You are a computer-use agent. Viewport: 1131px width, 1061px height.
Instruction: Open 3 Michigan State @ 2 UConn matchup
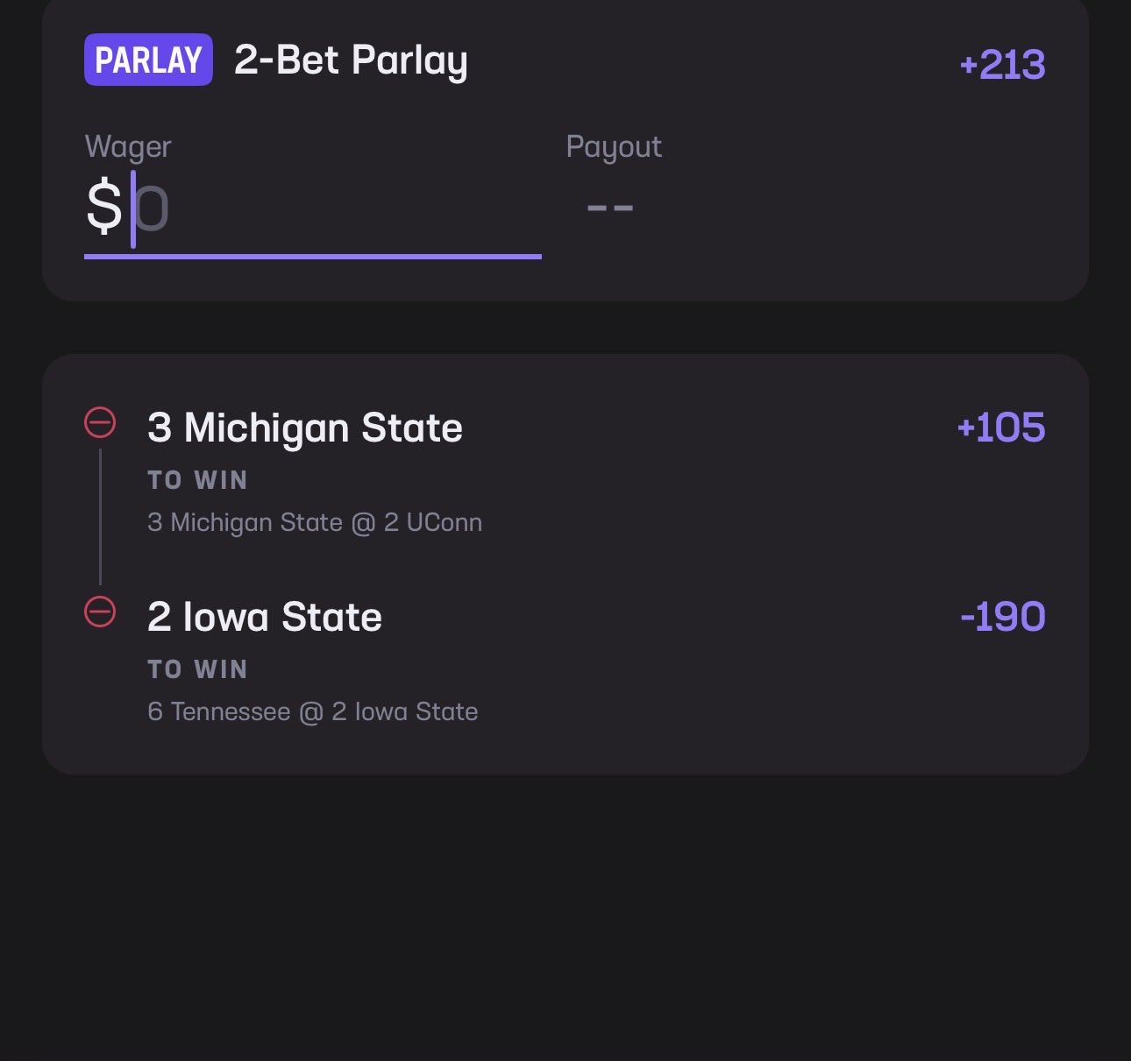click(315, 522)
